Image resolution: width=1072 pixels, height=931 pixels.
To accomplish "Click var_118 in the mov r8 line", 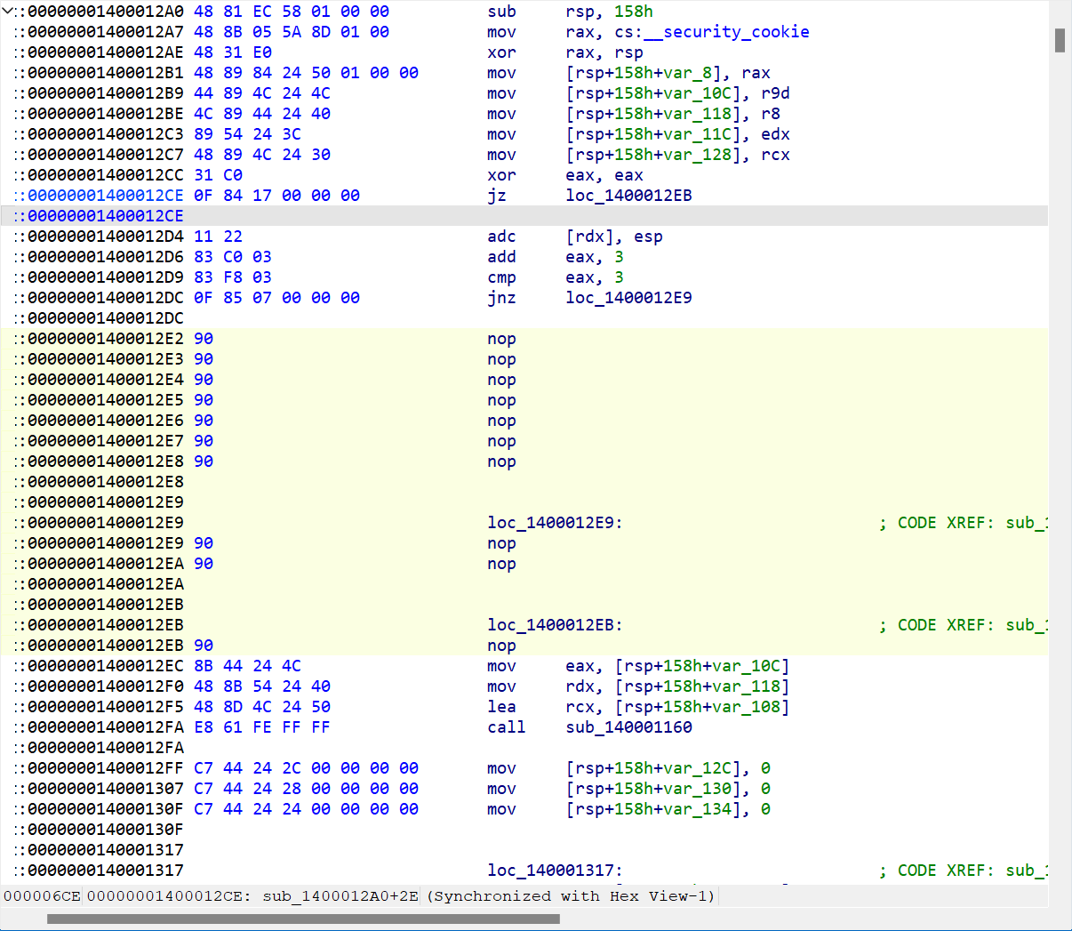I will (x=698, y=114).
